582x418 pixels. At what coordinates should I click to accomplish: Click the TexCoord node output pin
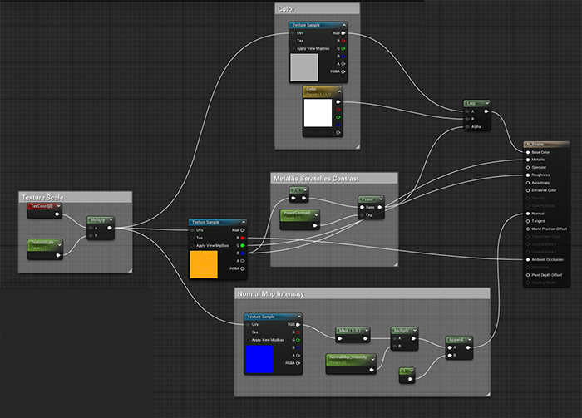57,214
